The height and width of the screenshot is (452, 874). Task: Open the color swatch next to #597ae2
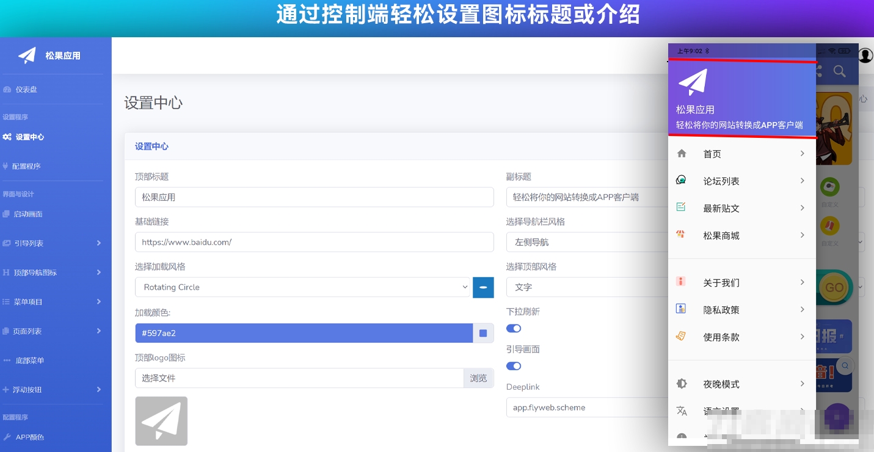coord(483,332)
